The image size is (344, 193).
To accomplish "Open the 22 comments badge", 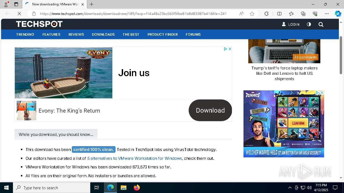I will point(305,57).
